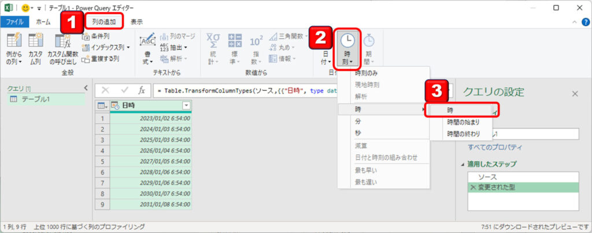Choose 分 from the time menu
Viewport: 592px width, 233px height.
pyautogui.click(x=384, y=121)
